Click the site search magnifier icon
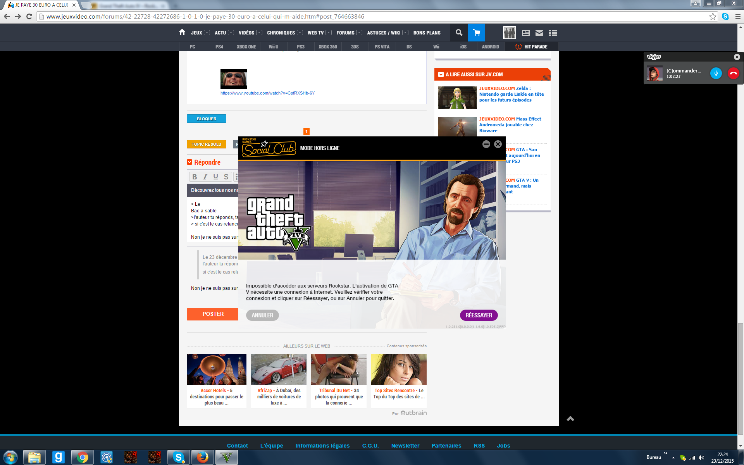 [459, 33]
